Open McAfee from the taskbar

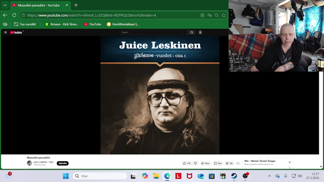[x=189, y=176]
